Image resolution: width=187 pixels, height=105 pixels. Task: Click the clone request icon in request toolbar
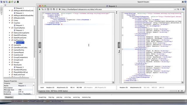pyautogui.click(x=54, y=9)
